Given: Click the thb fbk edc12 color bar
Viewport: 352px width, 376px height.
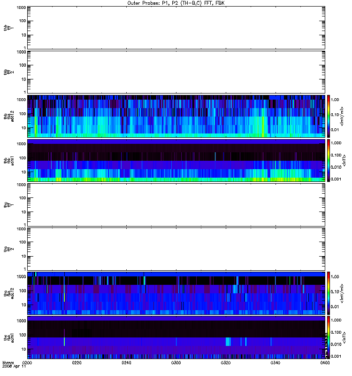Looking at the screenshot, I should [x=329, y=116].
